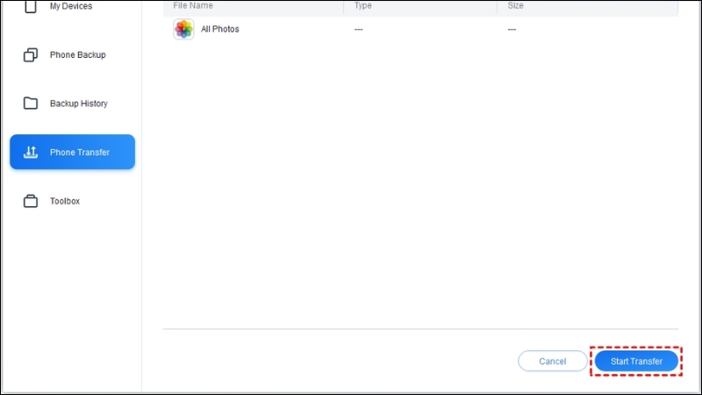Image resolution: width=702 pixels, height=395 pixels.
Task: Click the My Devices phone icon
Action: (31, 6)
